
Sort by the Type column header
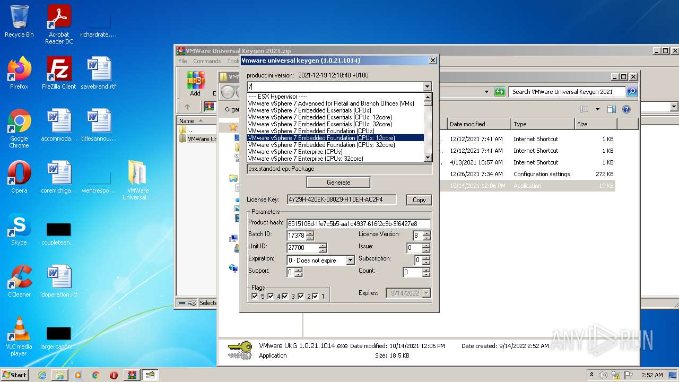coord(543,124)
